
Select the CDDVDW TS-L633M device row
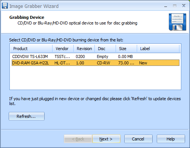96,56
